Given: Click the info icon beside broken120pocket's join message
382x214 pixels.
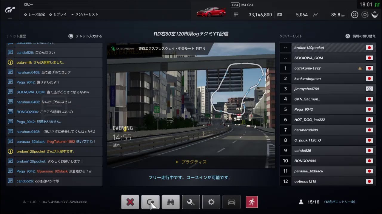Looking at the screenshot, I should pos(10,151).
